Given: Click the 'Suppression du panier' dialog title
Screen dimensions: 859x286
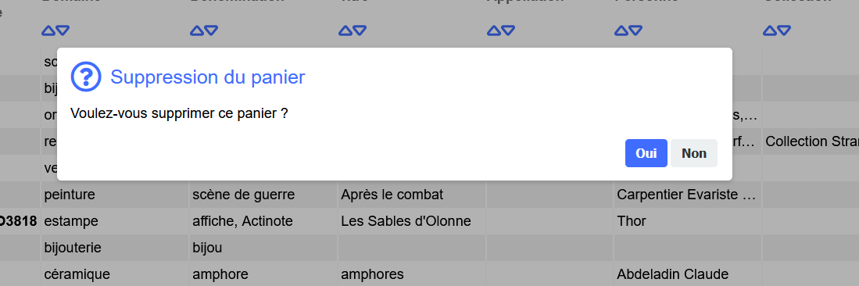Looking at the screenshot, I should [208, 77].
